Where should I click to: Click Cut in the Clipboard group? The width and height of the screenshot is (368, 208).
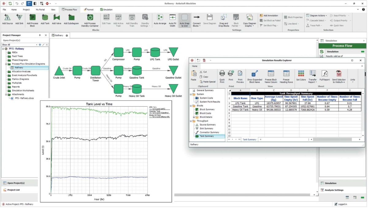(203, 72)
